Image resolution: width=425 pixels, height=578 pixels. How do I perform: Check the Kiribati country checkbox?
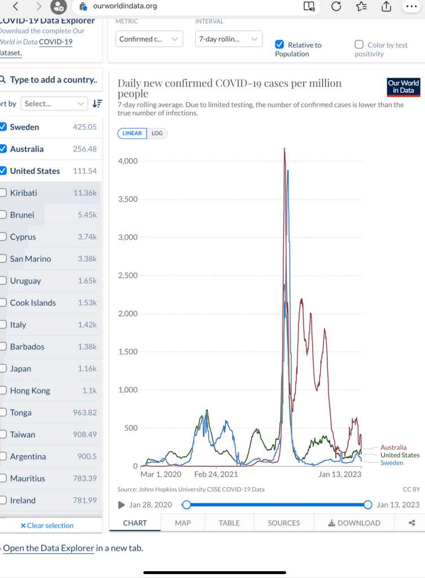(3, 193)
